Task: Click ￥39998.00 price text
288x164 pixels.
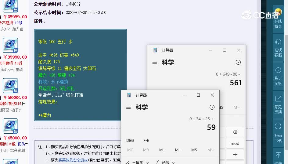Action: (15, 57)
